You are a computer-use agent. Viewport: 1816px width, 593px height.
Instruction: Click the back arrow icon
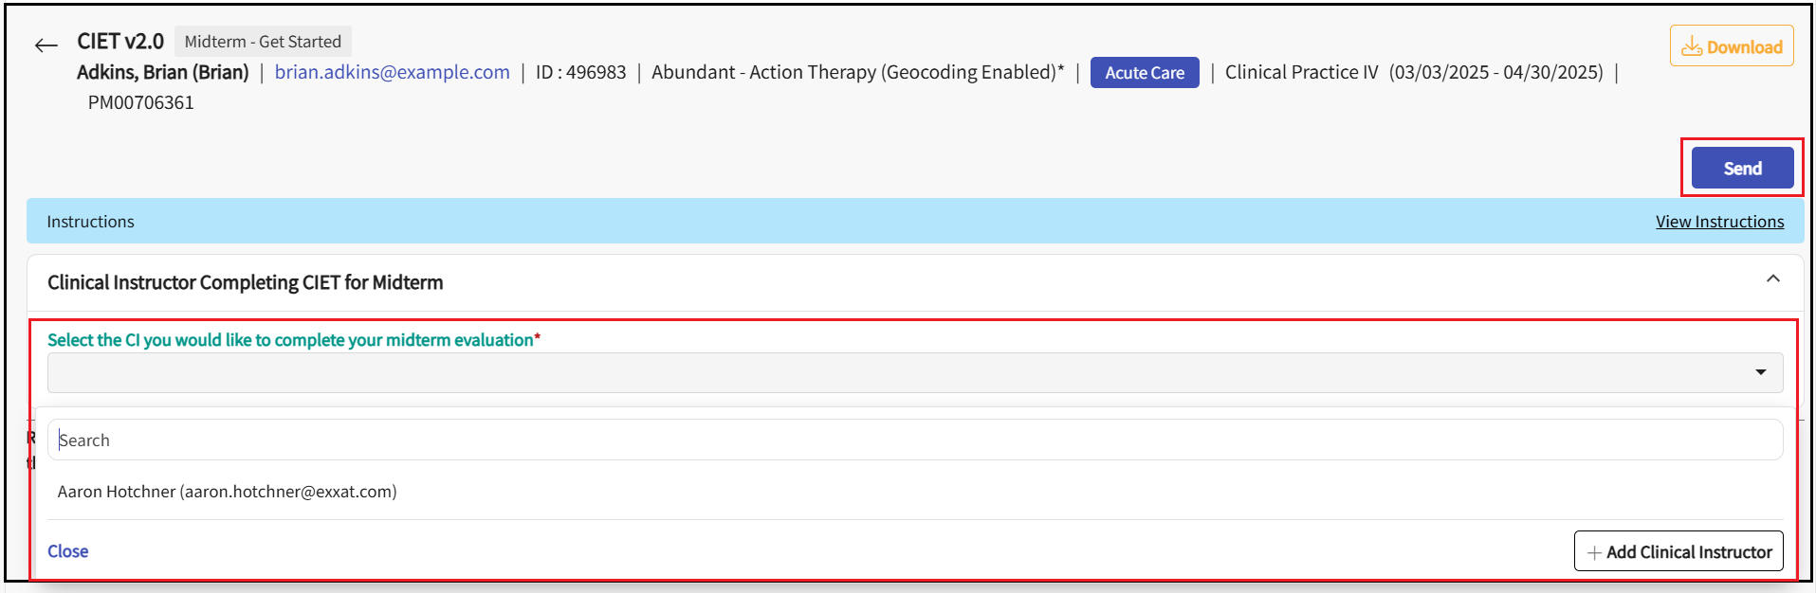(46, 45)
